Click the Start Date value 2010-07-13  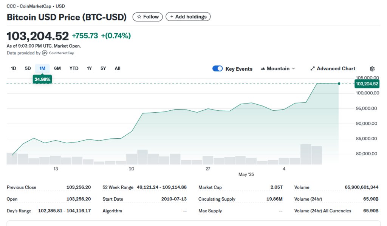[174, 199]
